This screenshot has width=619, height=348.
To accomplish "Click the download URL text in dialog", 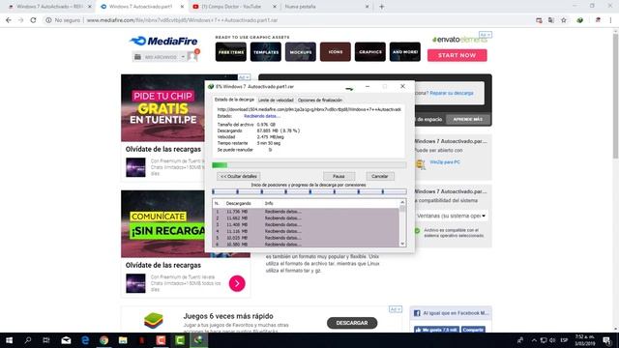I will (x=309, y=109).
